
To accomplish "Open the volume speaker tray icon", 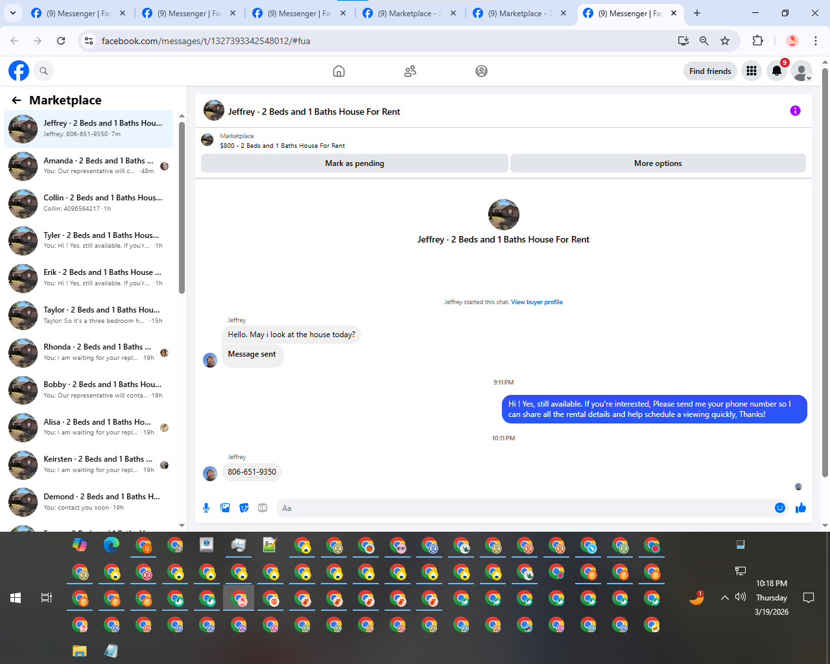I will click(741, 597).
